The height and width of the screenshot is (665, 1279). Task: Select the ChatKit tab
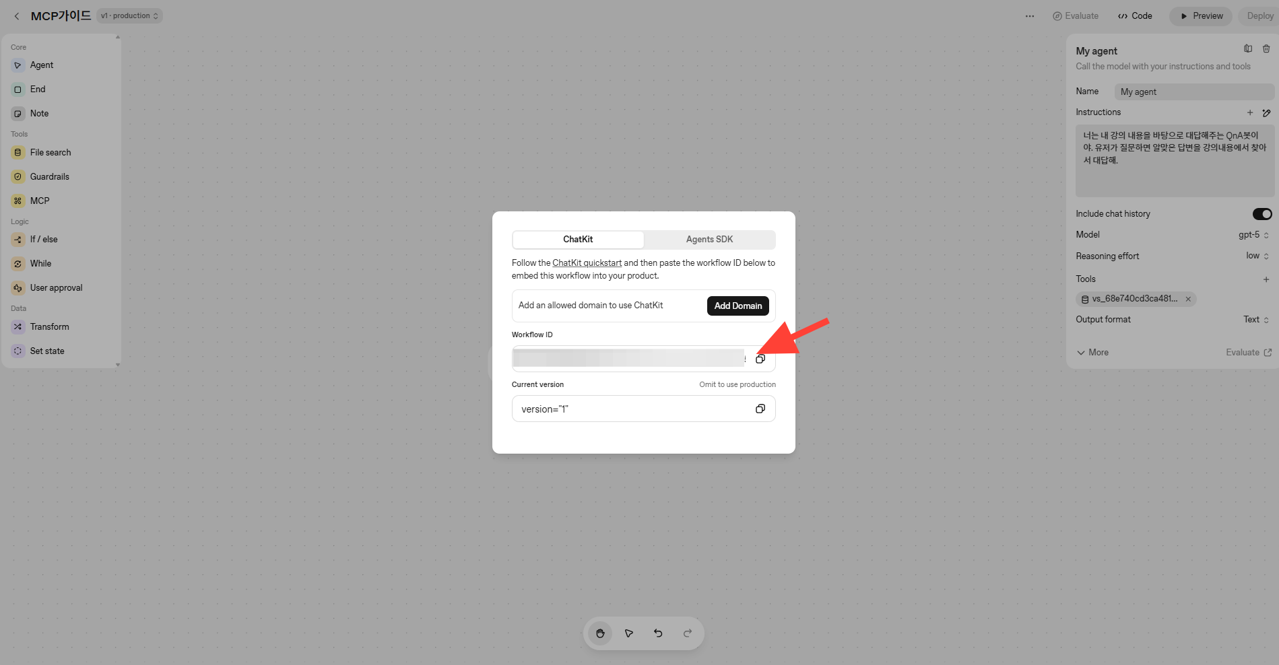578,240
